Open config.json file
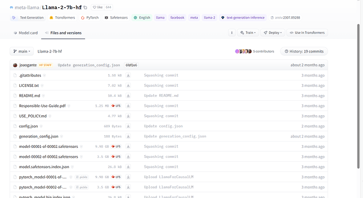Viewport: 363px width, 198px height. (28, 126)
